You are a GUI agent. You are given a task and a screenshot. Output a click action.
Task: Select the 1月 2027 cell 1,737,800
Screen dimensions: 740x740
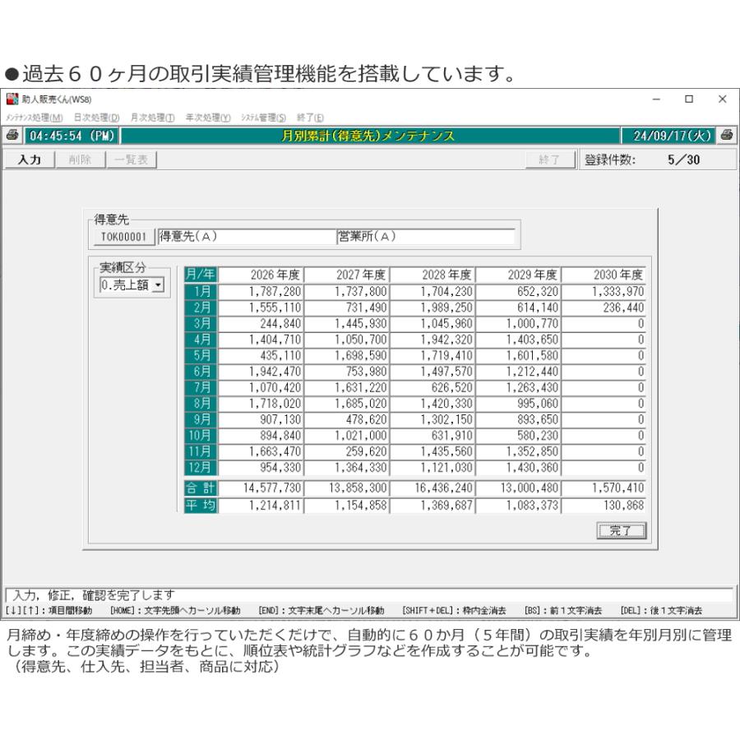tap(347, 292)
